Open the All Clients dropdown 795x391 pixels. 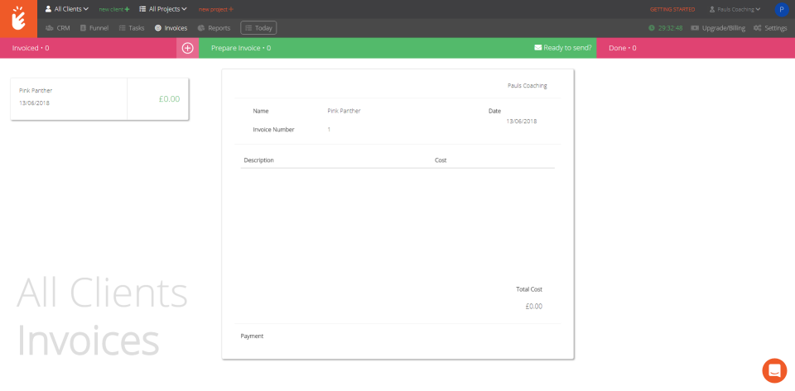[67, 9]
